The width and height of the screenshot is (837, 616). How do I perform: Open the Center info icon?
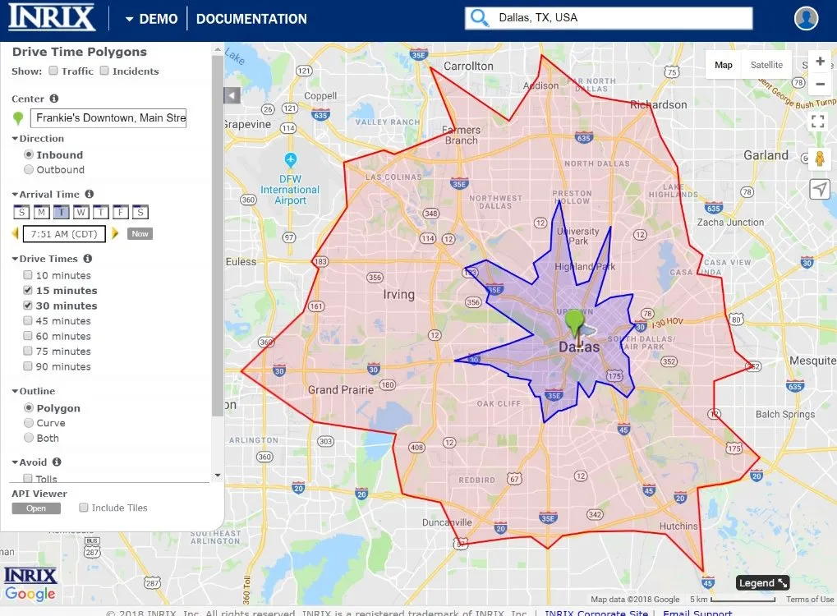[54, 99]
